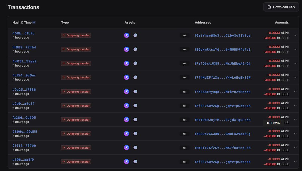Open transaction hash 2896e...29d55
The height and width of the screenshot is (171, 302).
(x=25, y=132)
